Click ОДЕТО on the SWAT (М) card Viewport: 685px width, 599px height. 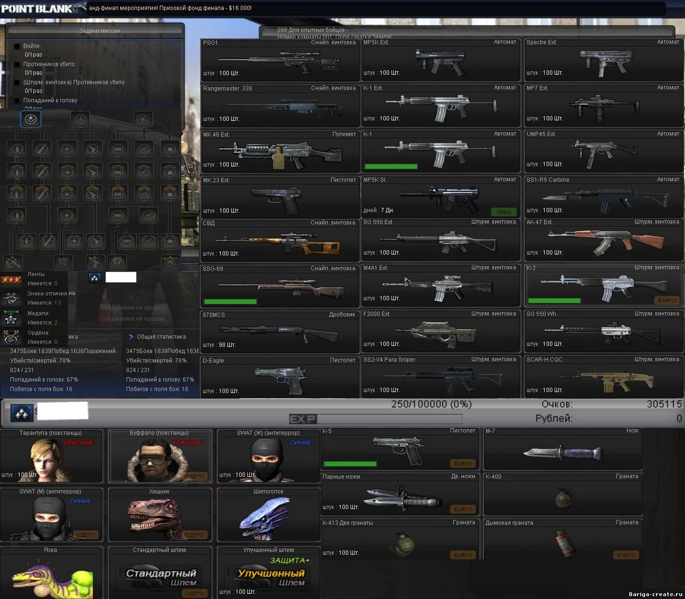[86, 535]
